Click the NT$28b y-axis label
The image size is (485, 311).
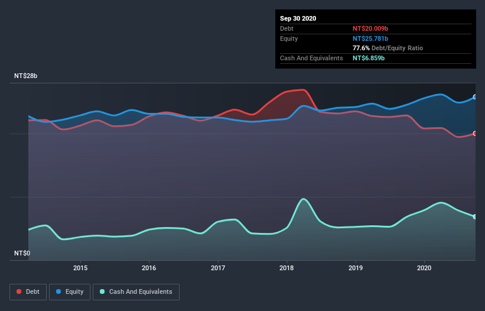point(25,76)
